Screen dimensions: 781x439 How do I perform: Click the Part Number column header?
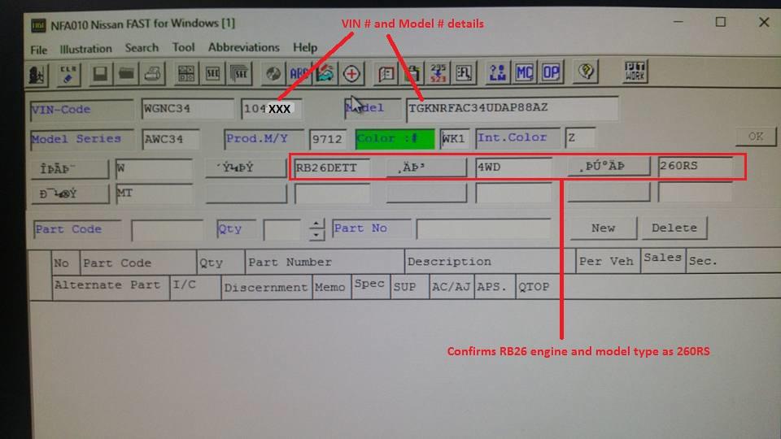325,263
